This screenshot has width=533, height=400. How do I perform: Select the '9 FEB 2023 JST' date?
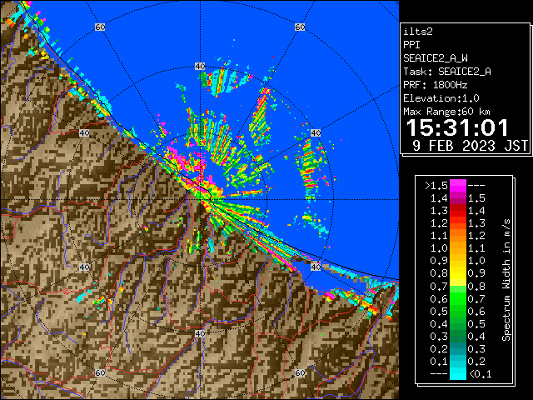470,146
